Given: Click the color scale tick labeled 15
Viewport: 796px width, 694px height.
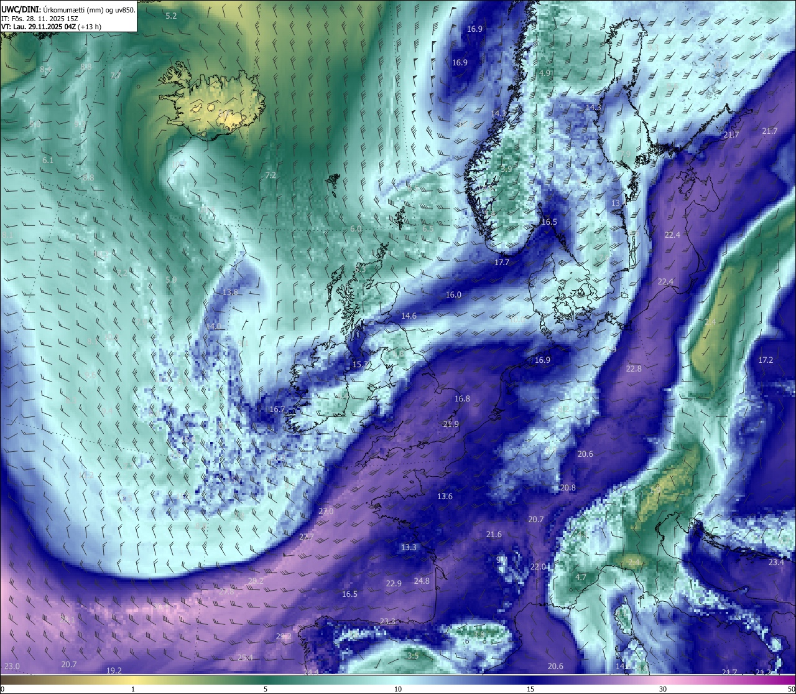Looking at the screenshot, I should pos(530,689).
